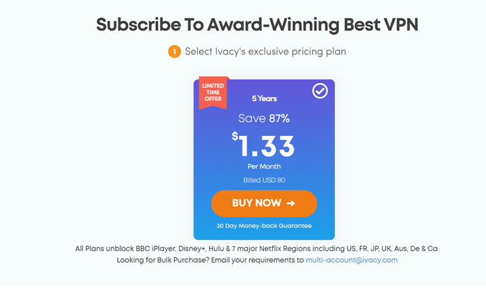Click the bold 87% figure
Screen dimensions: 486x288
[279, 119]
